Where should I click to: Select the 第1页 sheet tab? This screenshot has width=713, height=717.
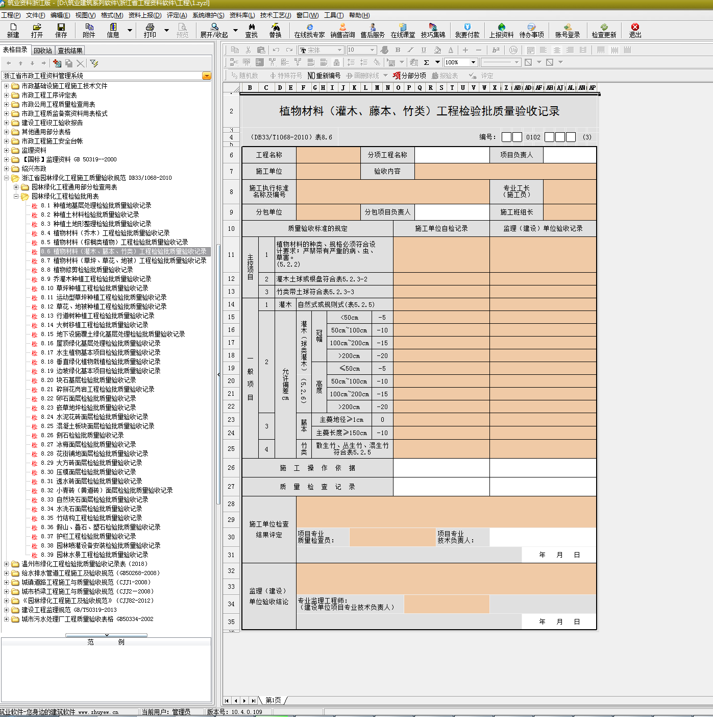pos(273,700)
